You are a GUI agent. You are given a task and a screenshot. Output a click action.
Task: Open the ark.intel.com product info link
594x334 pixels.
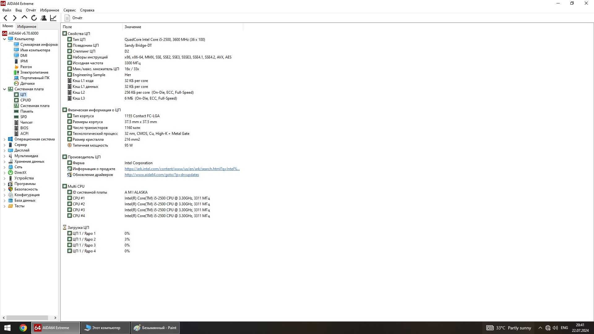click(x=182, y=169)
